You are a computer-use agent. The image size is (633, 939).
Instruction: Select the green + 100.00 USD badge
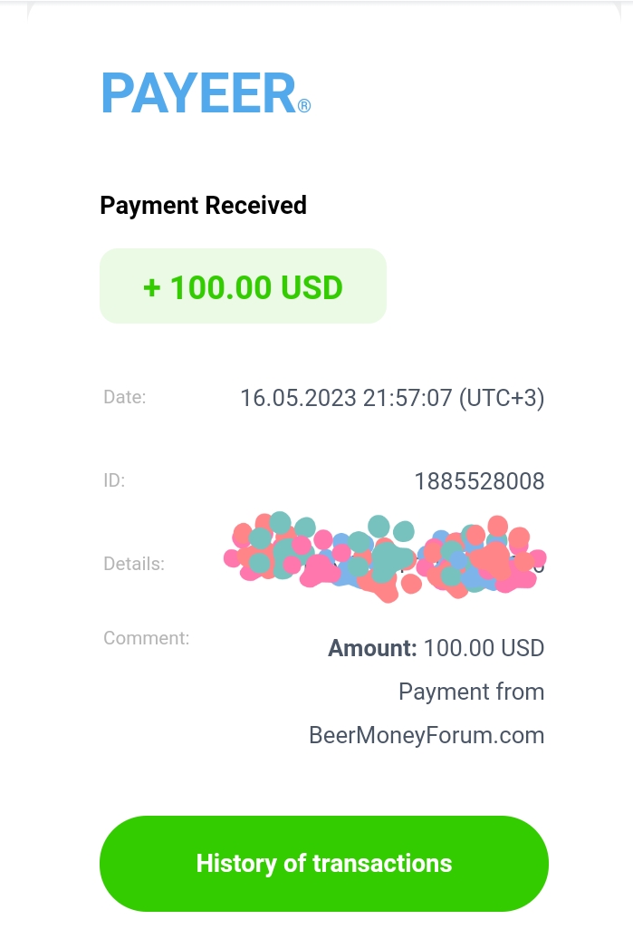[243, 286]
